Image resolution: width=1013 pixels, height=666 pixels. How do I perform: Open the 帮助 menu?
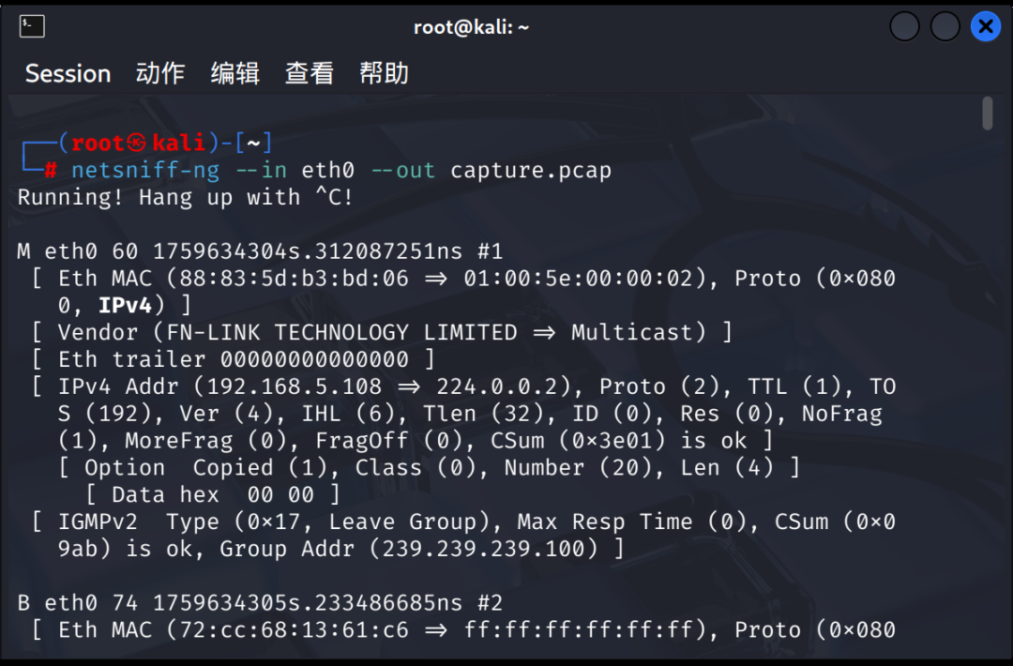point(384,73)
